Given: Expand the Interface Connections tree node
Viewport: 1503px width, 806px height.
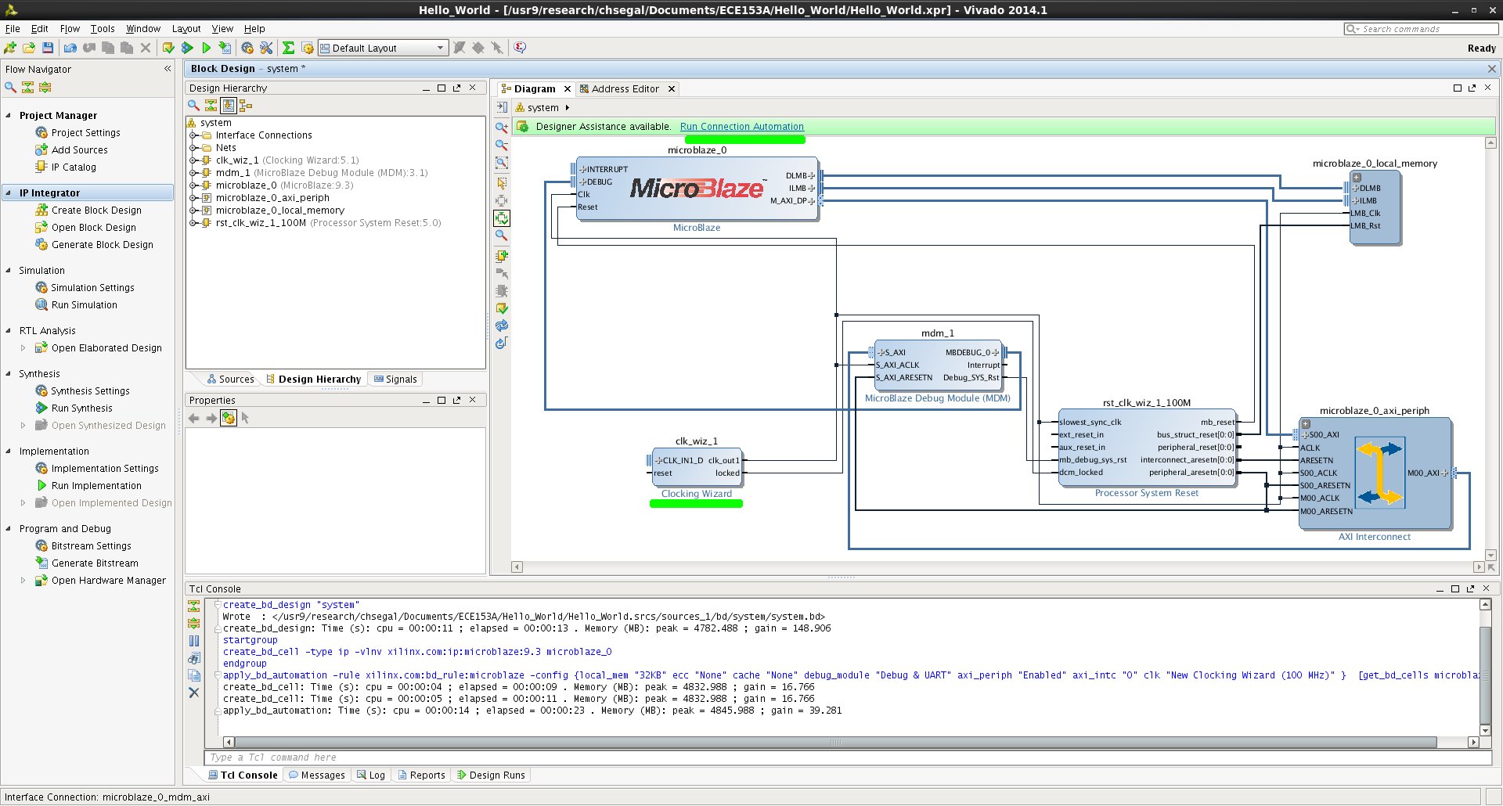Looking at the screenshot, I should (x=193, y=135).
